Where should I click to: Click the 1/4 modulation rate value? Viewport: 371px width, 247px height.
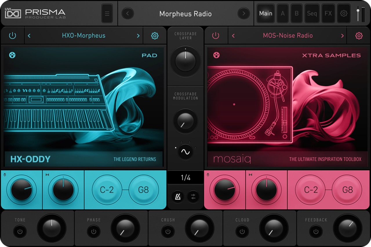click(185, 178)
